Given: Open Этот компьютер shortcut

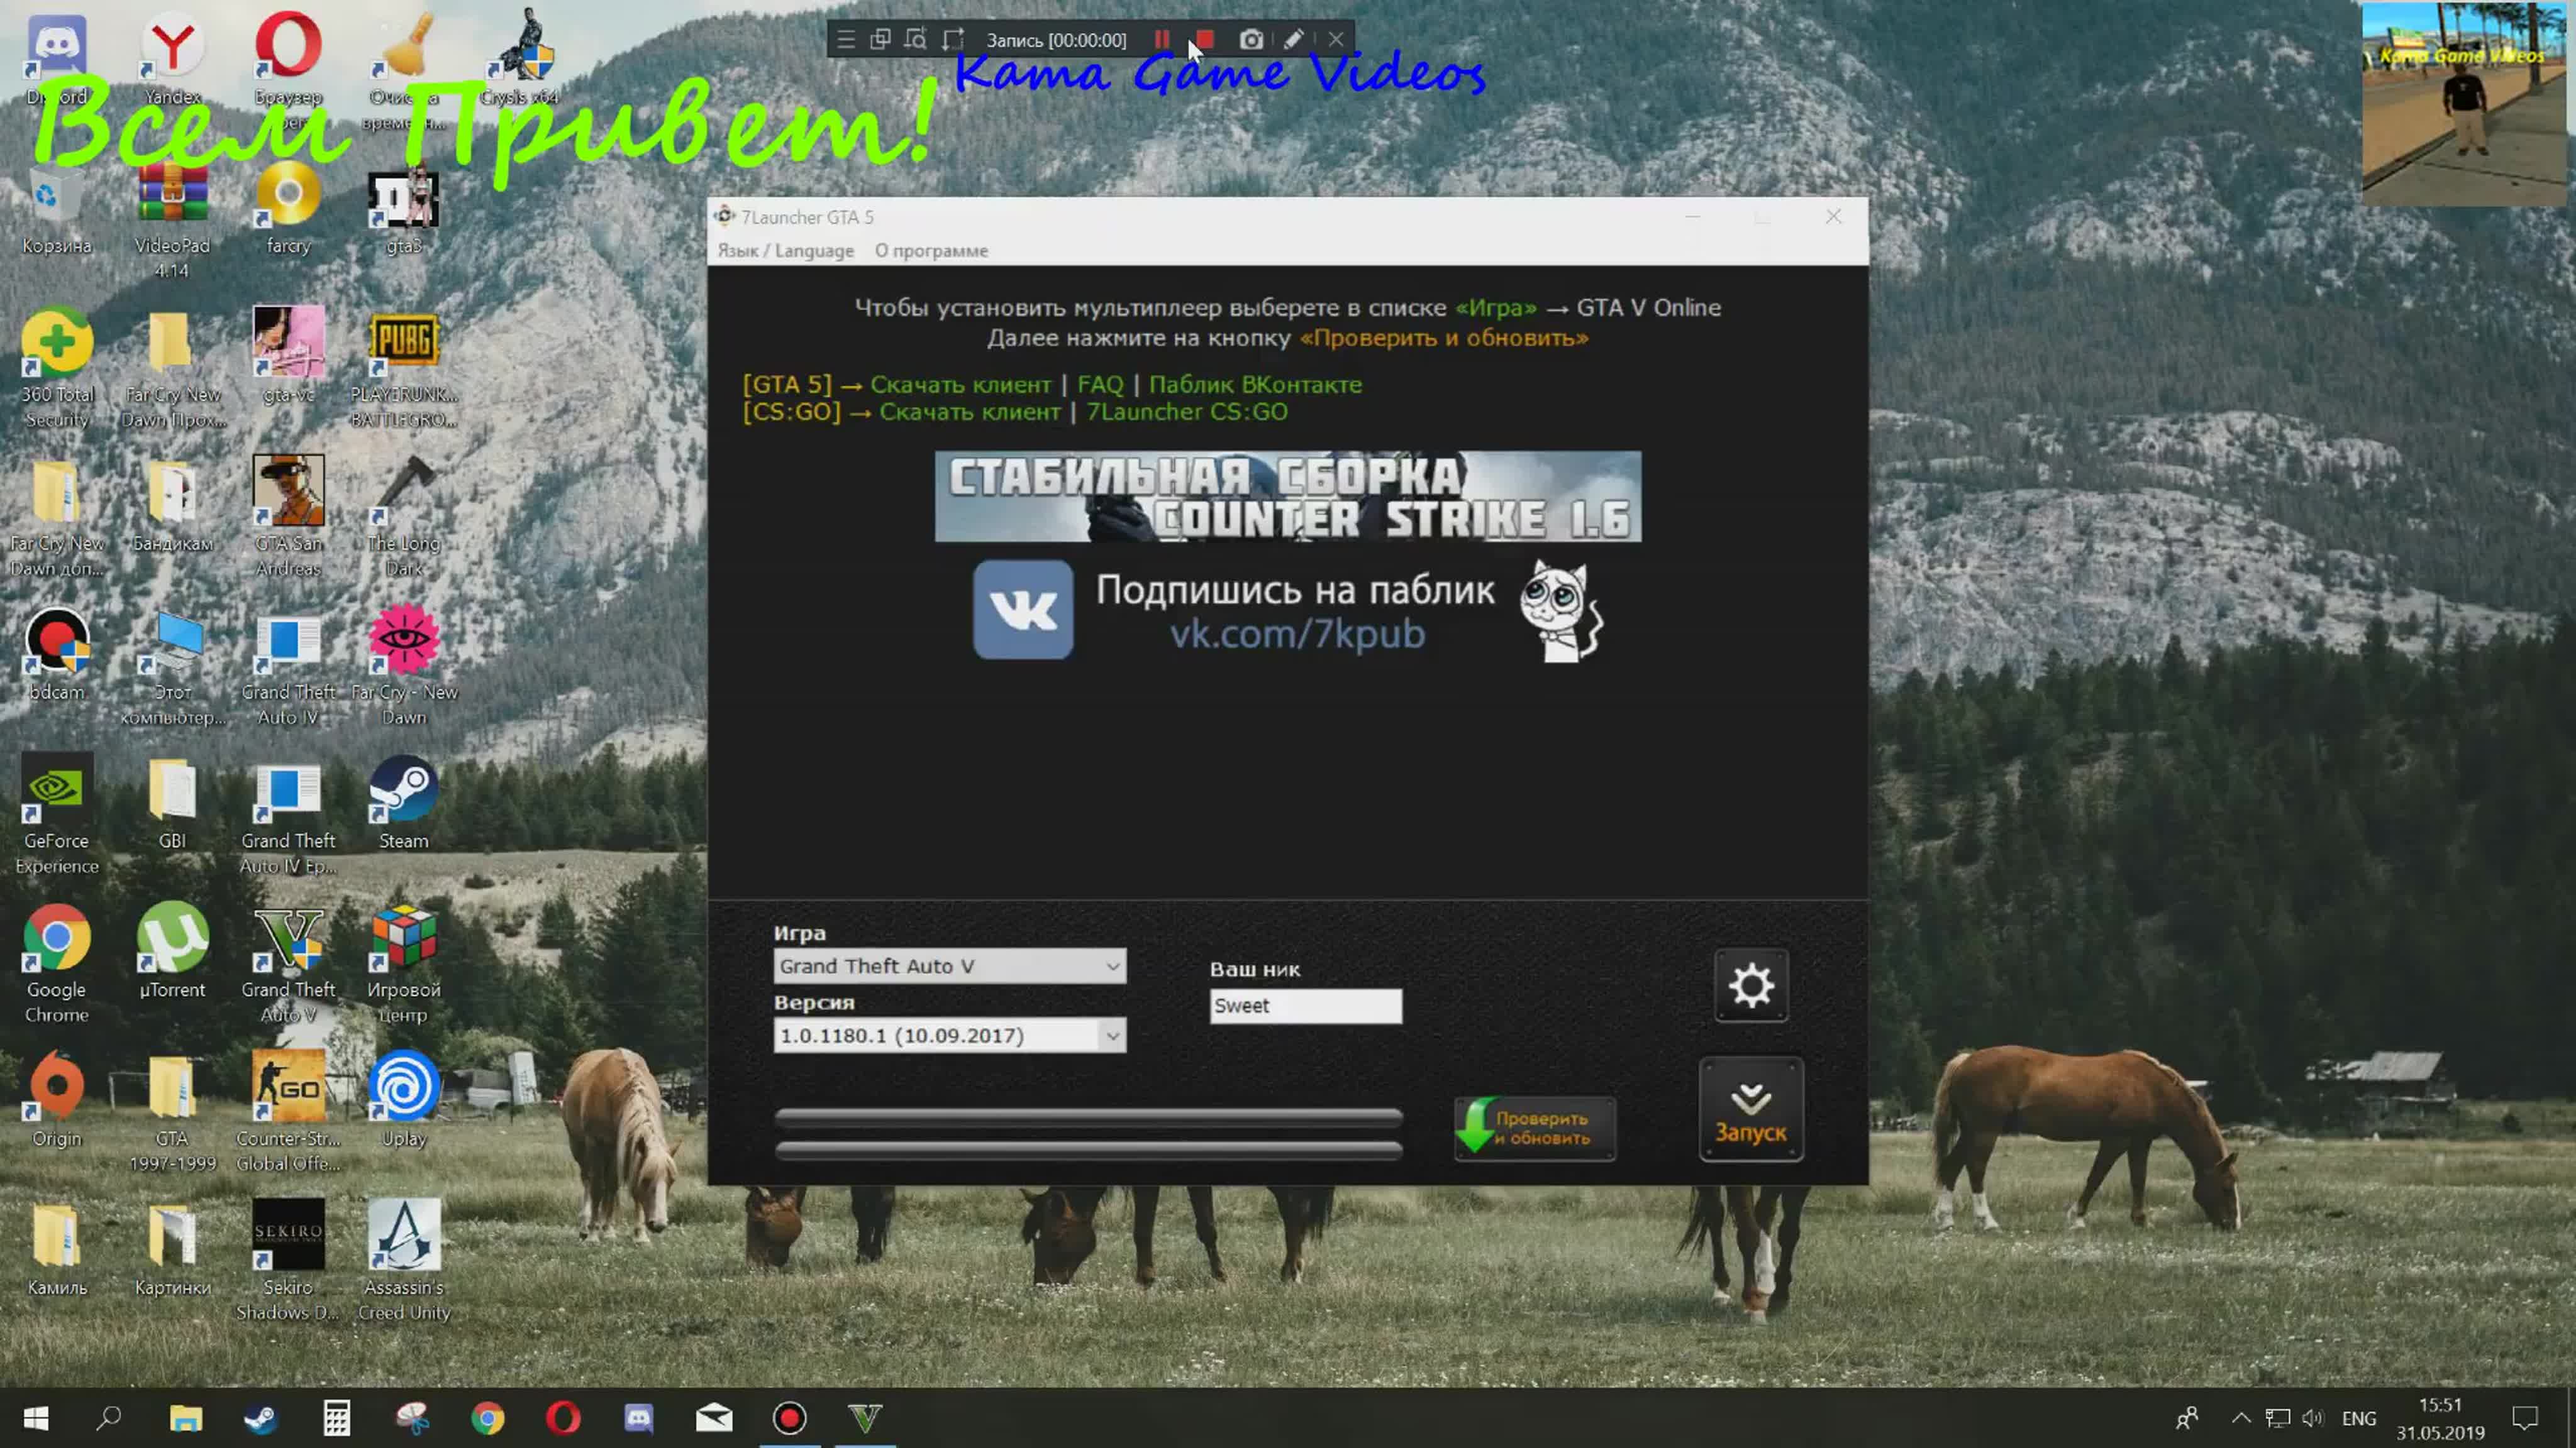Looking at the screenshot, I should [172, 667].
